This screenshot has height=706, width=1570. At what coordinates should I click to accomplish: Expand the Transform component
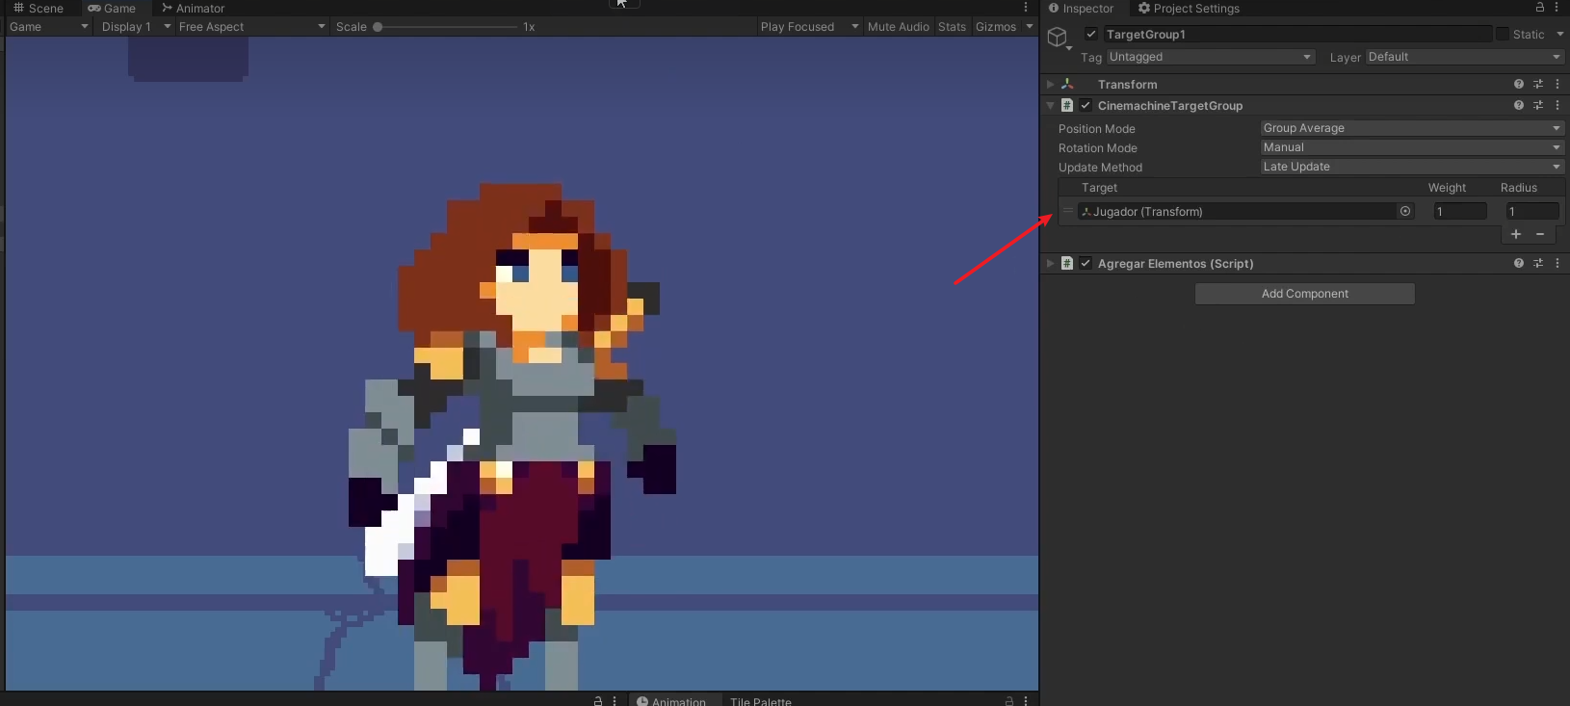pyautogui.click(x=1050, y=84)
